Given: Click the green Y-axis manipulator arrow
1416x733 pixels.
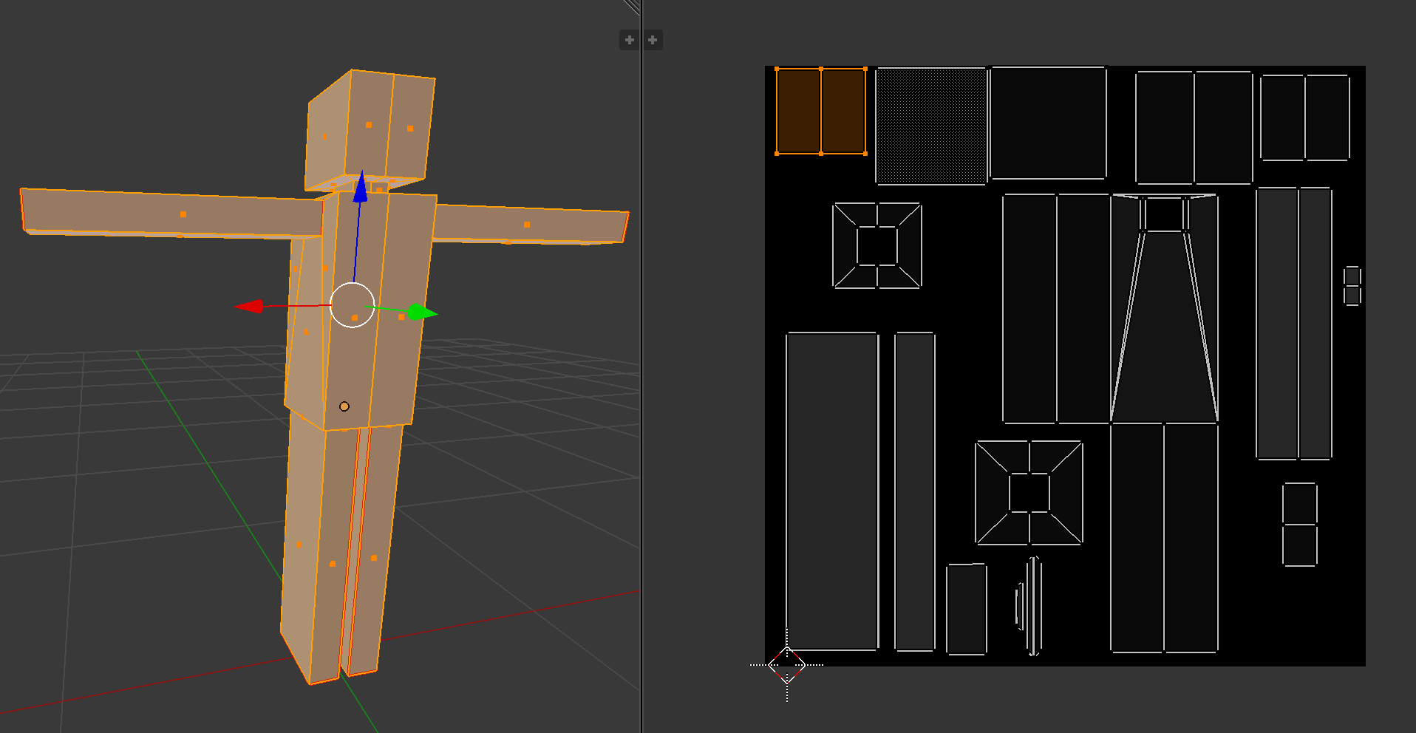Looking at the screenshot, I should coord(423,313).
